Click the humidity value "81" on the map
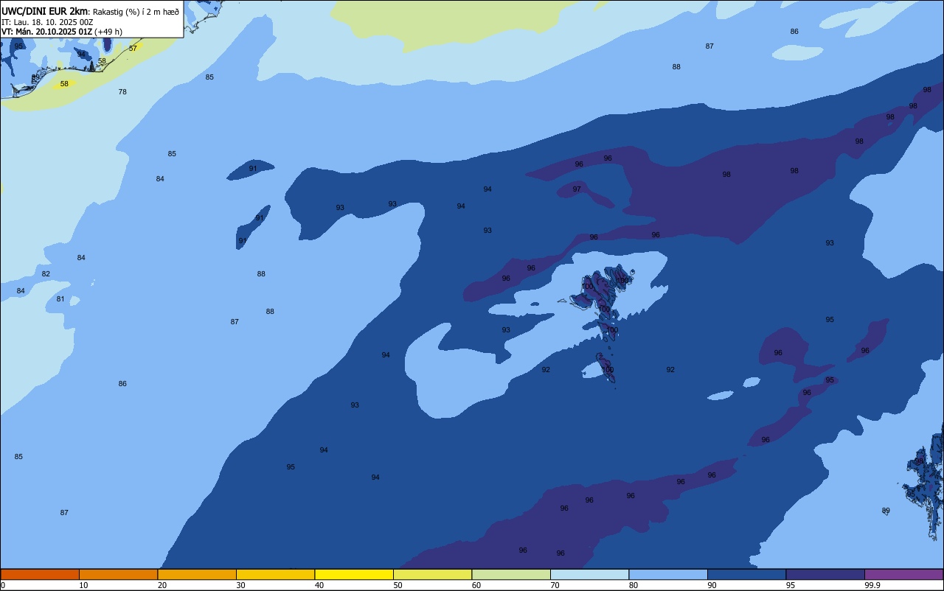Viewport: 944px width, 591px height. (x=60, y=299)
